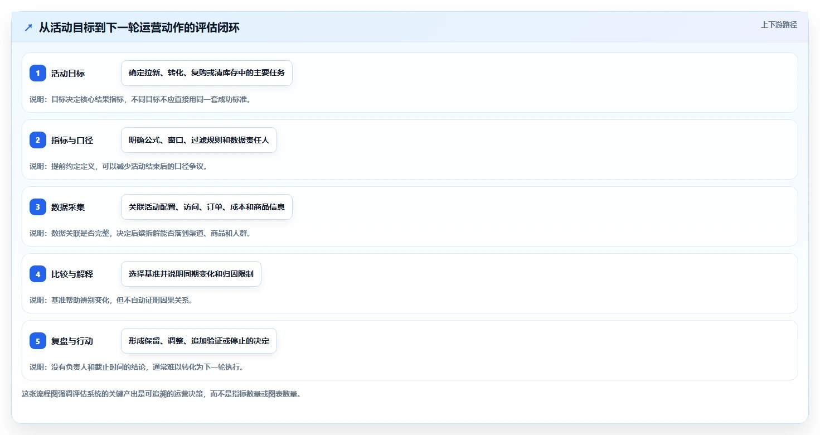Click the box 关联活动配置、访问、订单、成本和商品信息
This screenshot has width=820, height=435.
(x=207, y=207)
